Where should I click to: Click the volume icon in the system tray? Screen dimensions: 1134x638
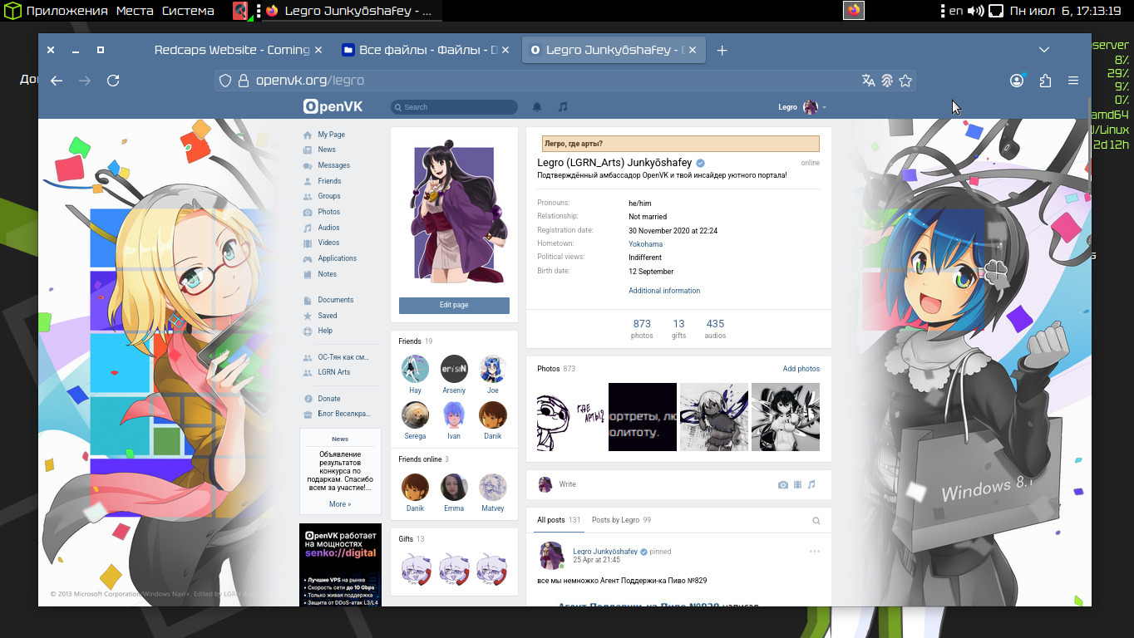(976, 11)
